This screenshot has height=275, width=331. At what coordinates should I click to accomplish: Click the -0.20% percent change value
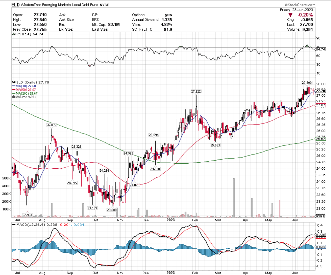(x=305, y=15)
